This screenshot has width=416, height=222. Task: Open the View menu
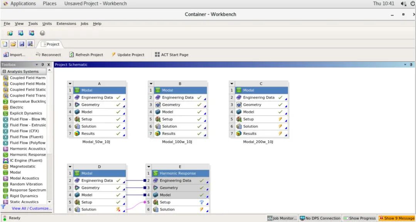[19, 24]
